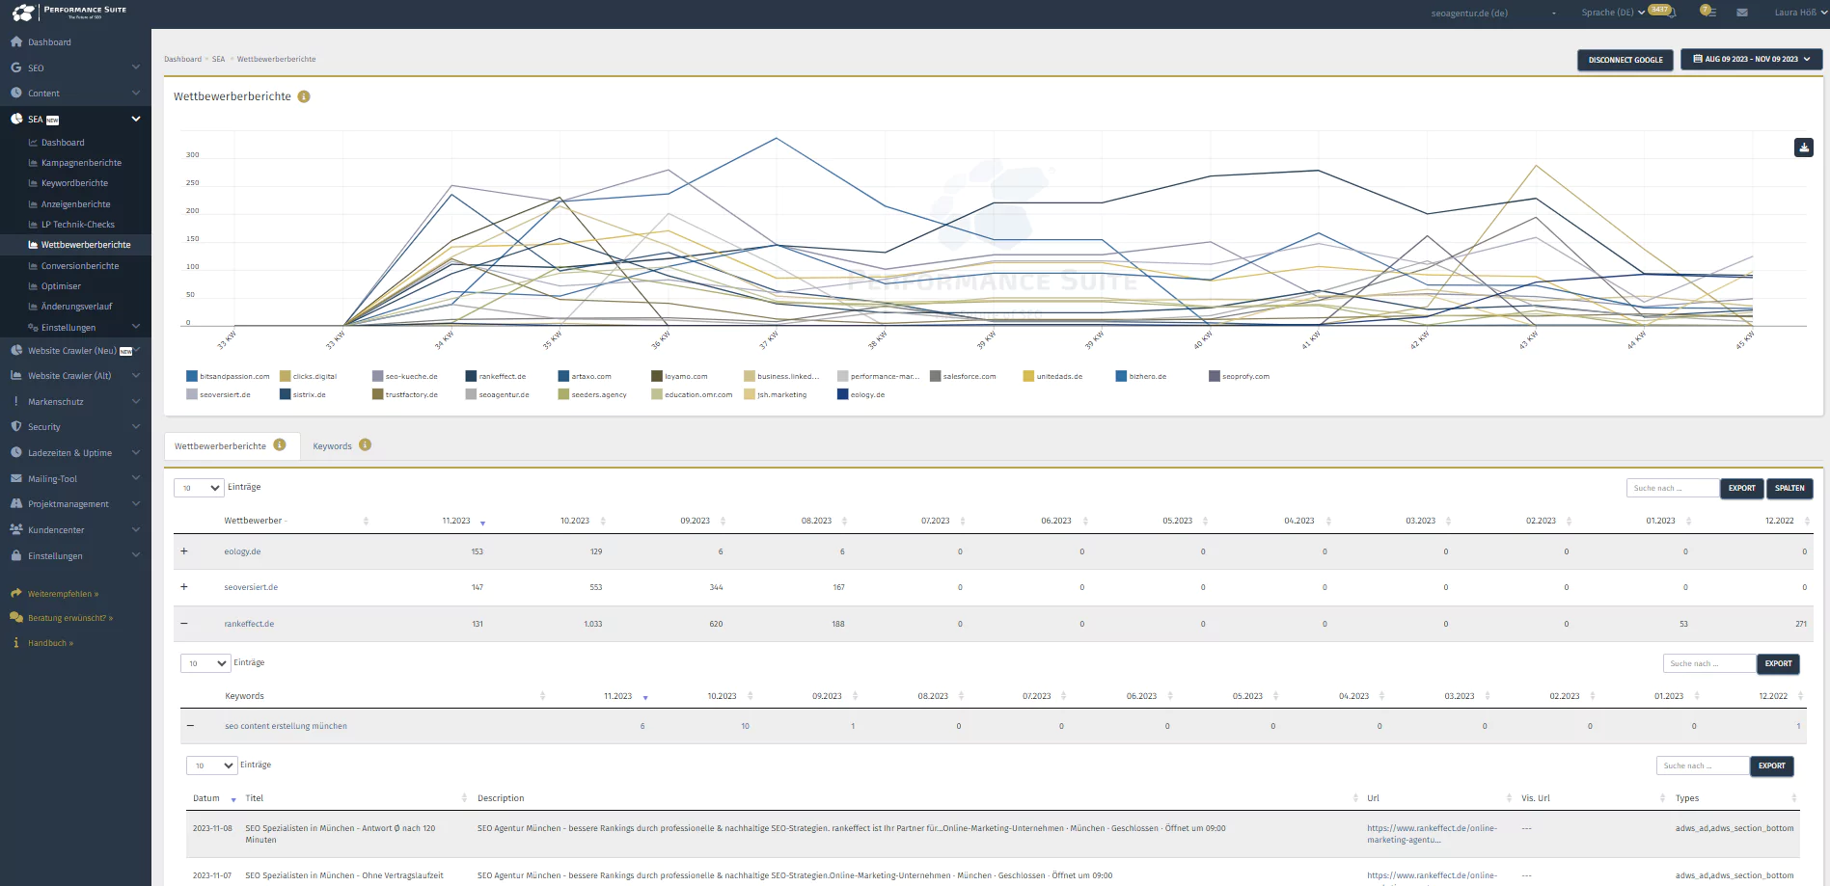Viewport: 1830px width, 886px height.
Task: Search in ads table search field
Action: 1702,765
